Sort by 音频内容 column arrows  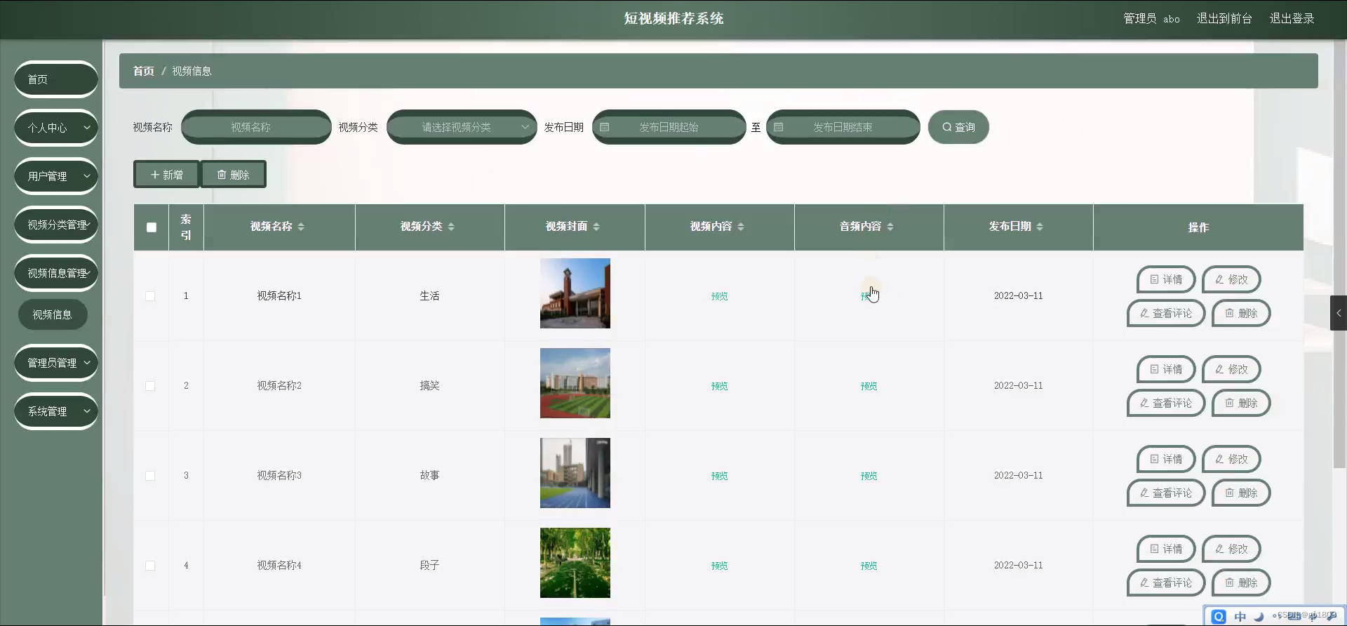[x=890, y=227]
